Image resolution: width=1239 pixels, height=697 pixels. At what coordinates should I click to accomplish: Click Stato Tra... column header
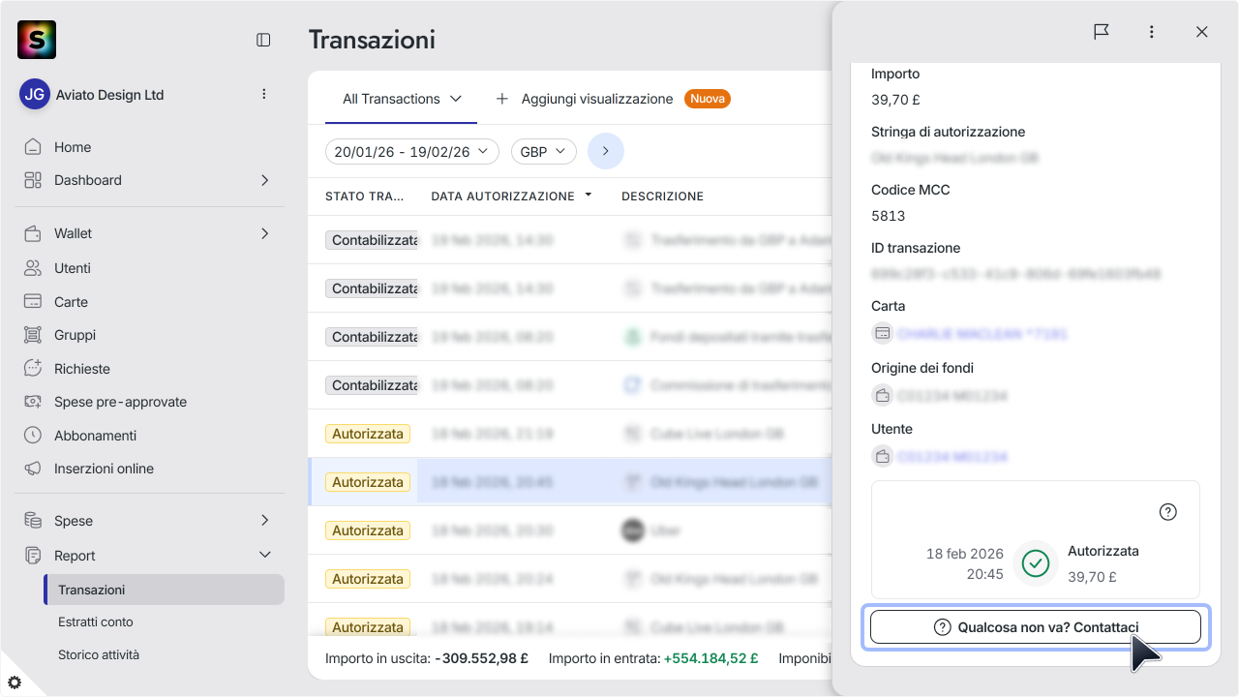365,197
